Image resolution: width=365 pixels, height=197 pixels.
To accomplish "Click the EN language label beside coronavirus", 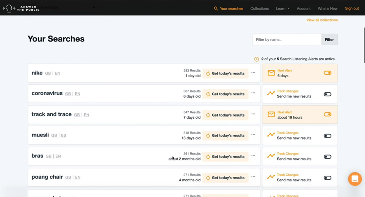I will [77, 94].
